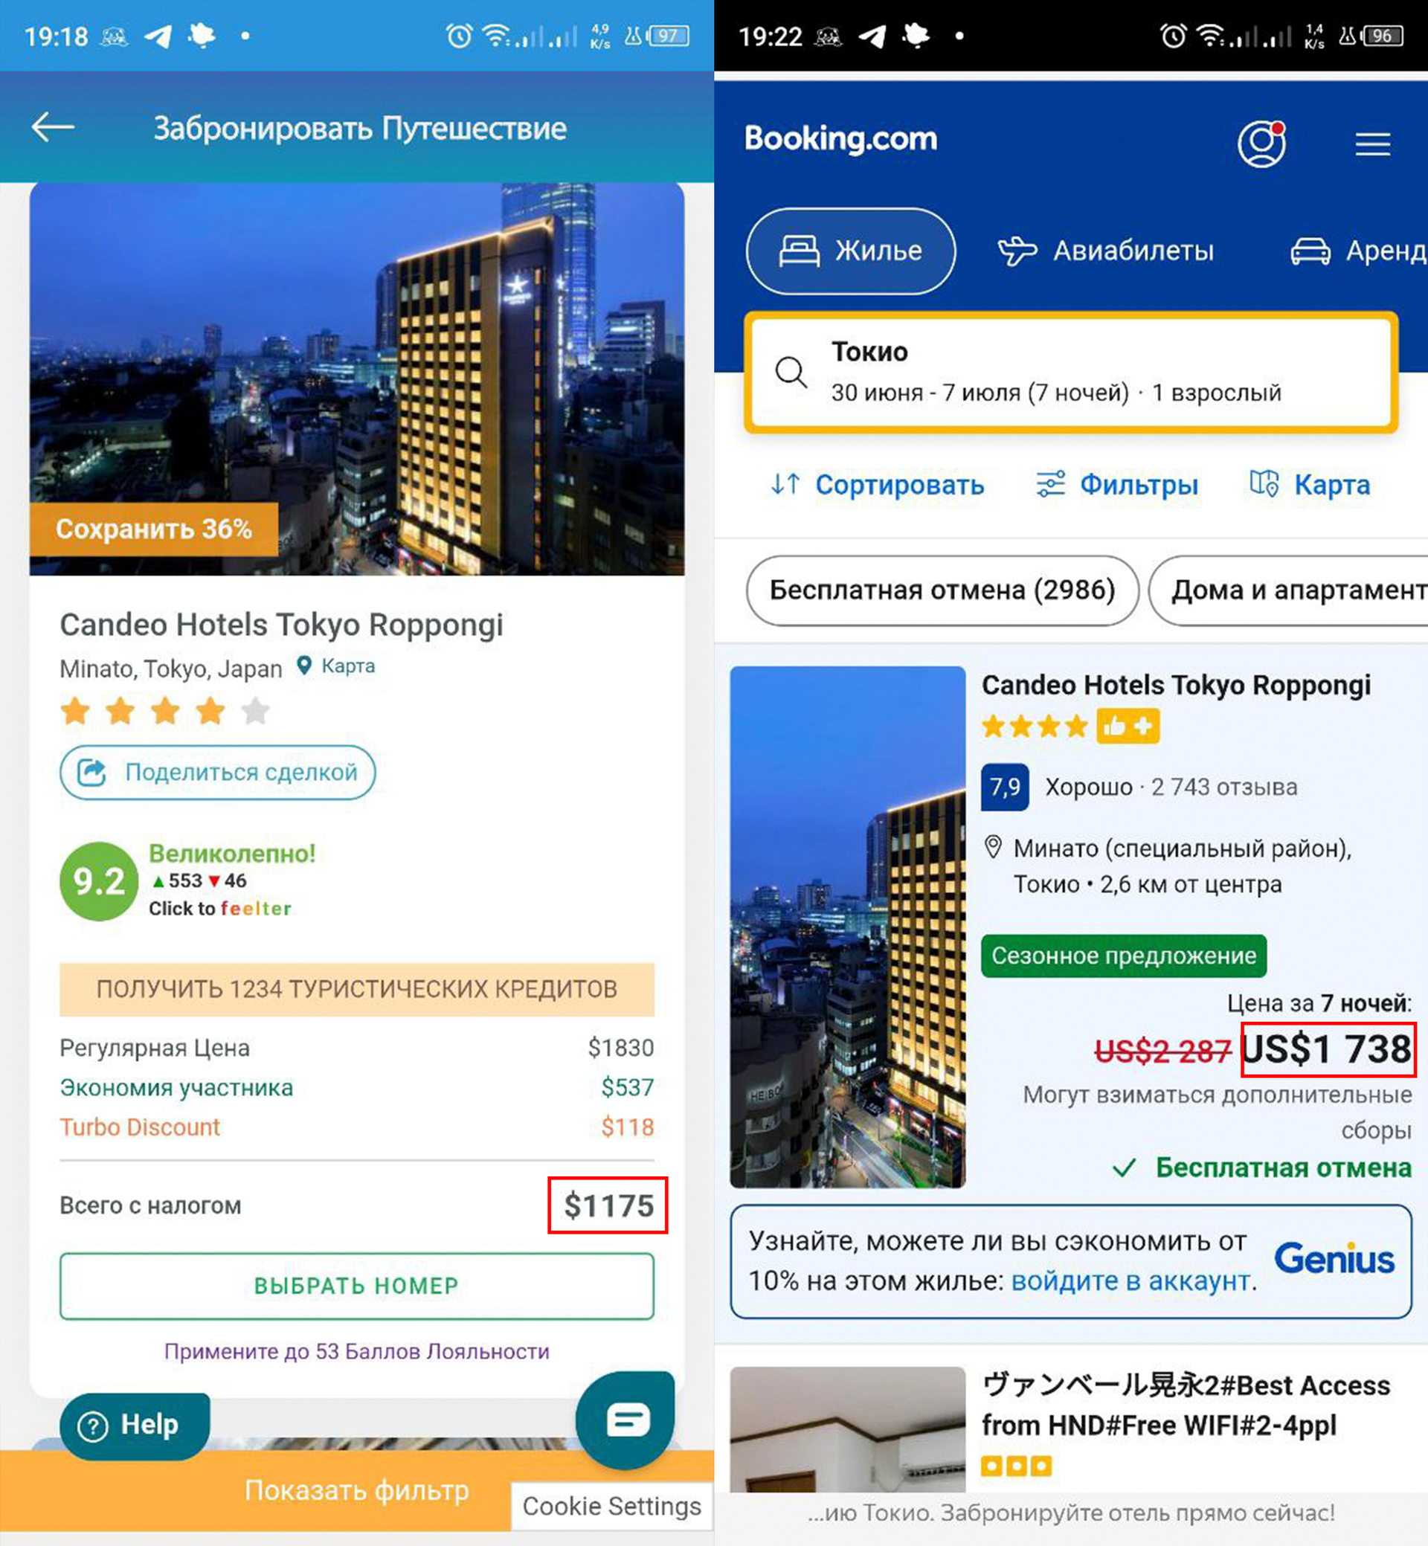Viewport: 1428px width, 1546px height.
Task: Switch to the Авиабилеты tab
Action: pyautogui.click(x=1106, y=251)
